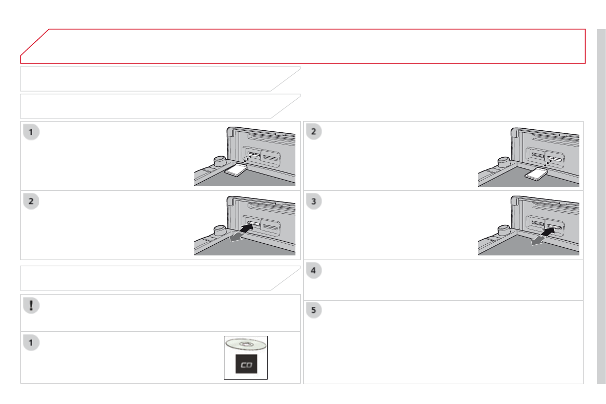Click step 4 number badge
606x404 pixels.
[x=314, y=271]
